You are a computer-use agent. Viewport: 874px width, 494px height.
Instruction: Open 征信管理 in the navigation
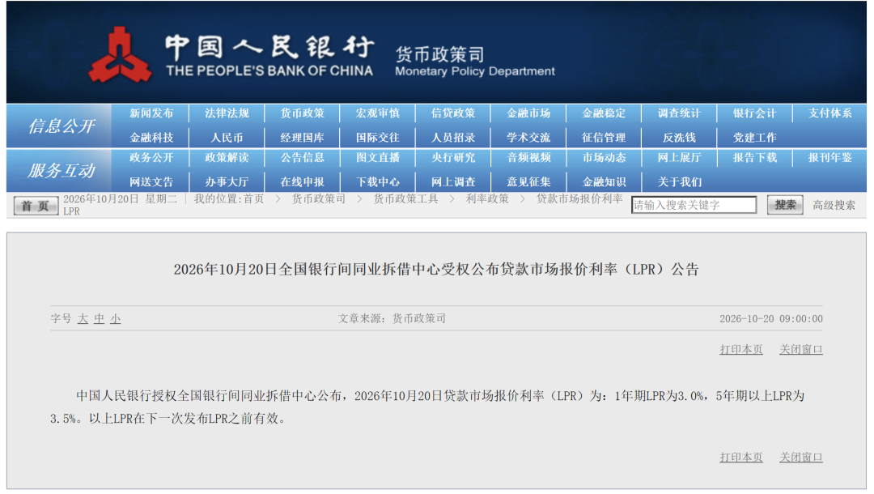604,137
